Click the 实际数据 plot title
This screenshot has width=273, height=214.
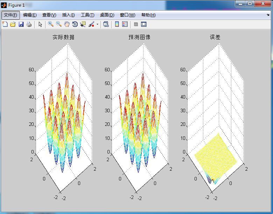pyautogui.click(x=64, y=37)
